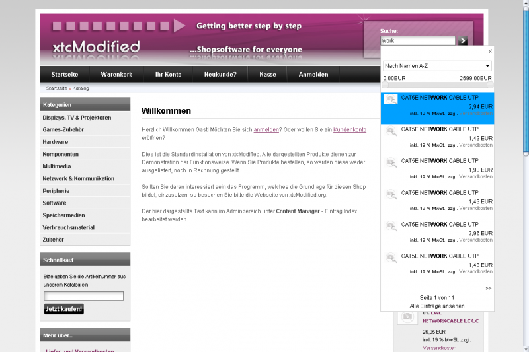This screenshot has width=529, height=352.
Task: Click Versandkosten link under 26,05 EUR product
Action: click(439, 348)
